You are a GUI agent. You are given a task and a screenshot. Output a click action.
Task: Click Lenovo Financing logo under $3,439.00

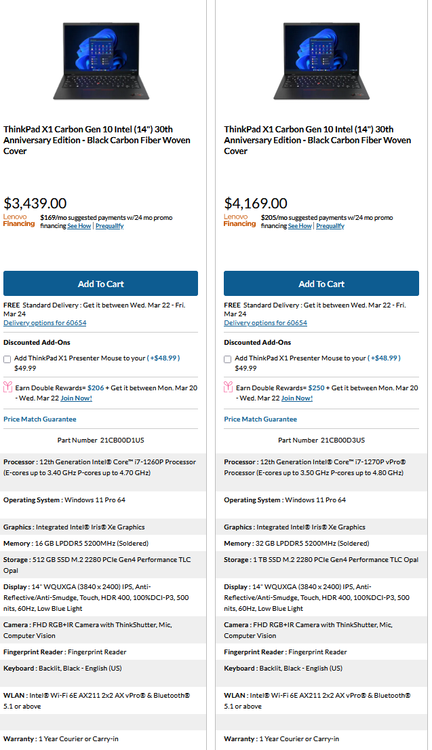coord(18,221)
